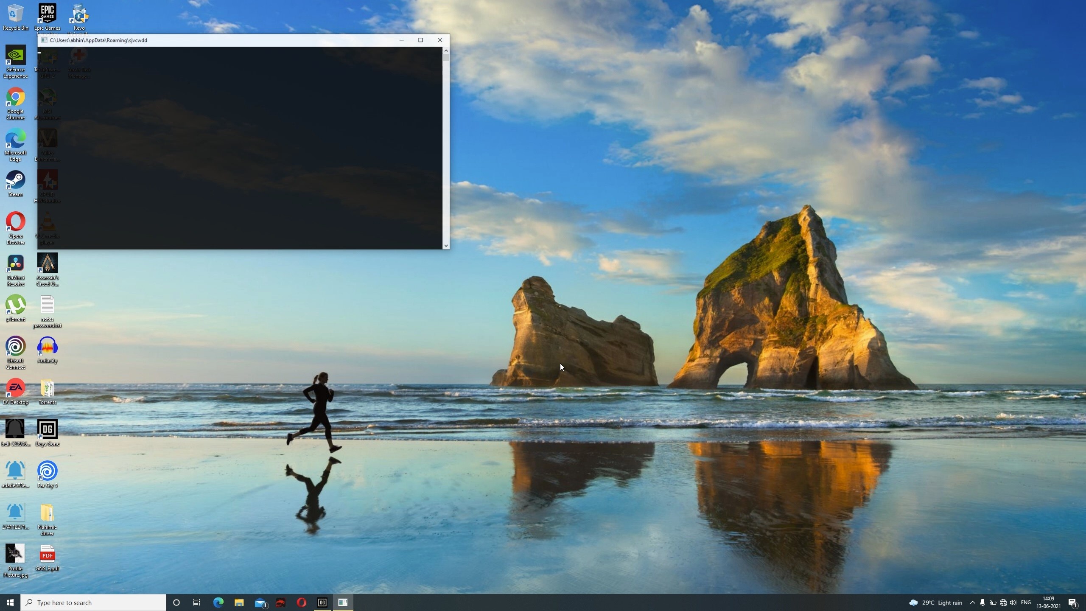Select the Opera Browser desktop shortcut
The height and width of the screenshot is (611, 1086).
coord(15,228)
